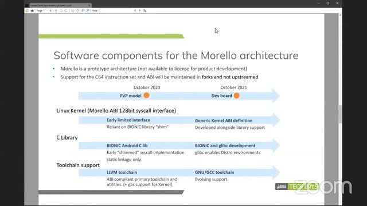
Task: Click the 'Morello is a prototype architecture' bullet
Action: [x=154, y=69]
